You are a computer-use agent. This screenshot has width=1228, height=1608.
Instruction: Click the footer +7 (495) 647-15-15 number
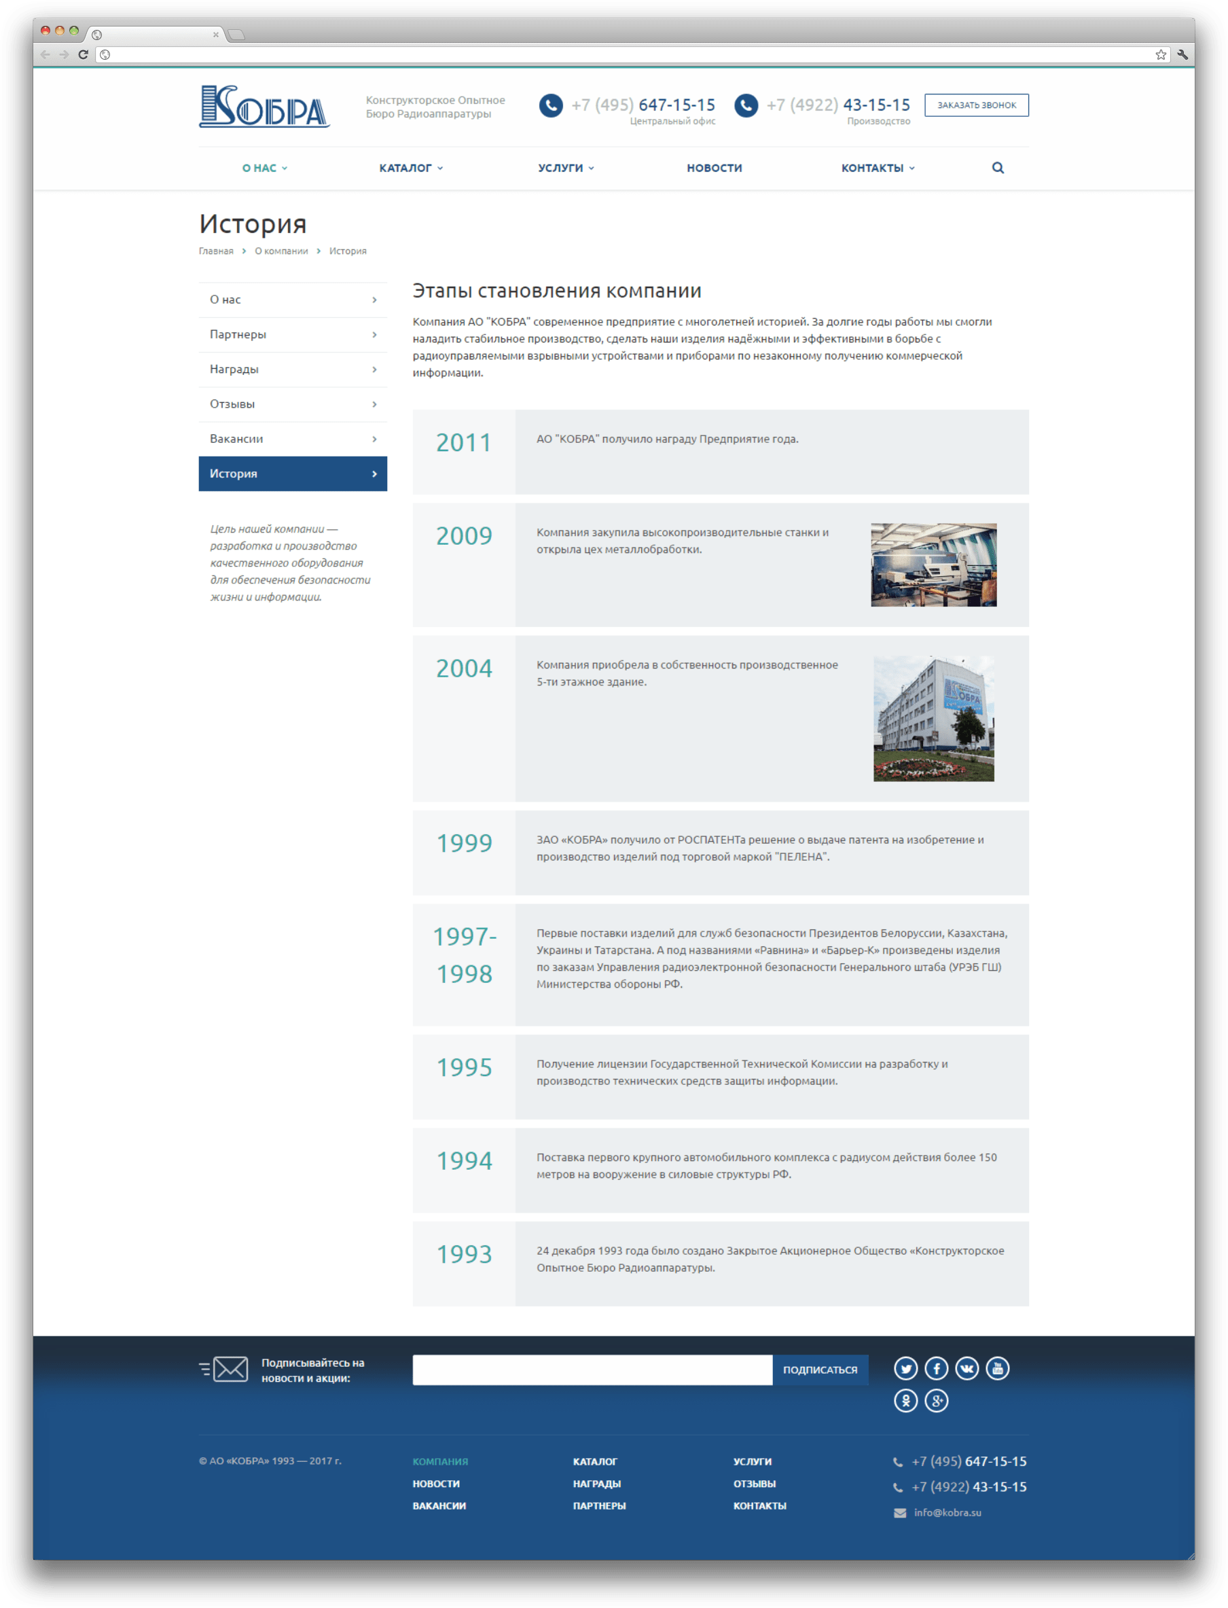[969, 1462]
